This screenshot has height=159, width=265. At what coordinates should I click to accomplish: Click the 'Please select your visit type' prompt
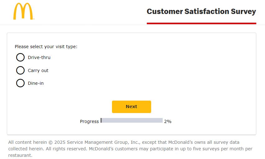pyautogui.click(x=46, y=47)
